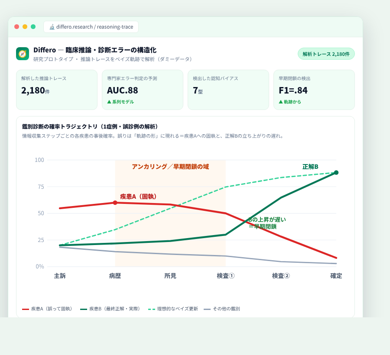Click the red window close dot

coord(16,26)
